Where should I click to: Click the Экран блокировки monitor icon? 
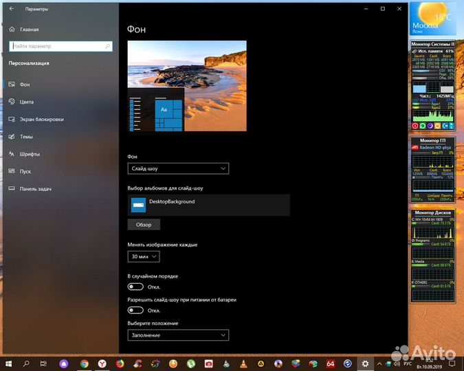[x=12, y=119]
